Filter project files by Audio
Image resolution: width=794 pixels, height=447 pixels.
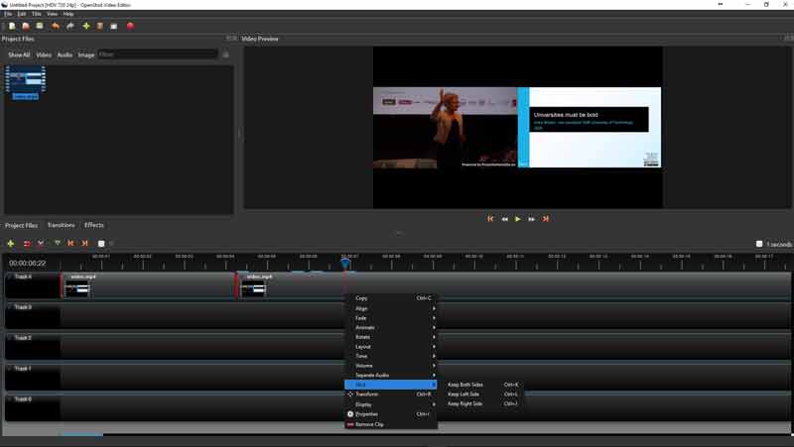point(65,55)
